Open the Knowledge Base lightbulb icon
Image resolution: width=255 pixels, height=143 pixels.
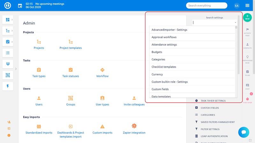click(x=247, y=57)
